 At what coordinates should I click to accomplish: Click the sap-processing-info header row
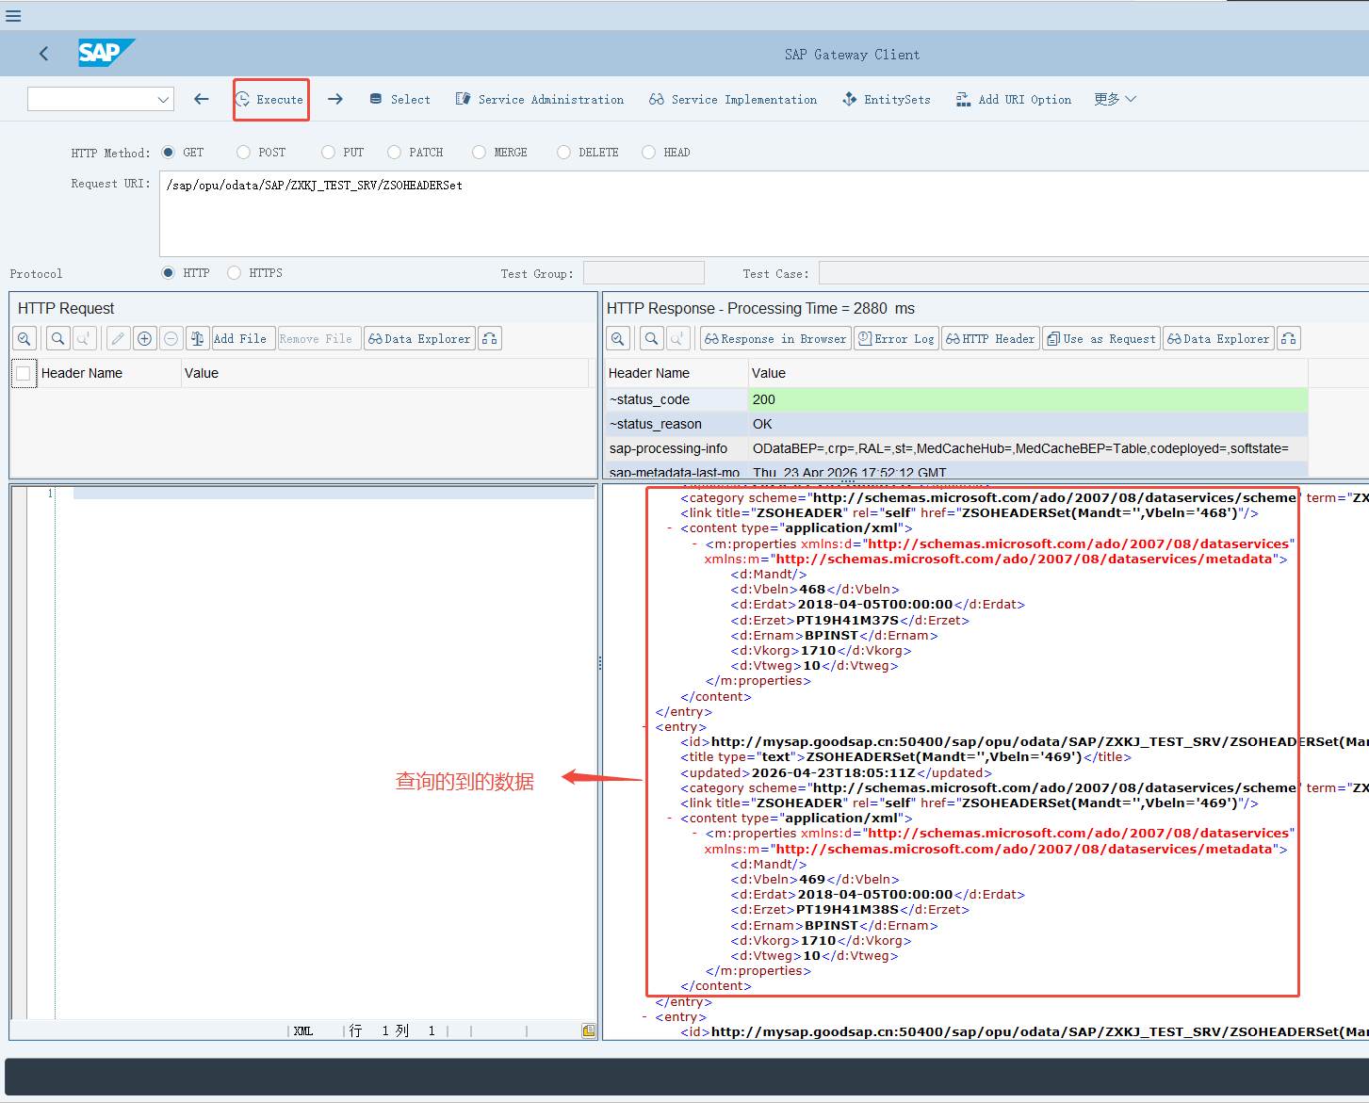coord(956,448)
